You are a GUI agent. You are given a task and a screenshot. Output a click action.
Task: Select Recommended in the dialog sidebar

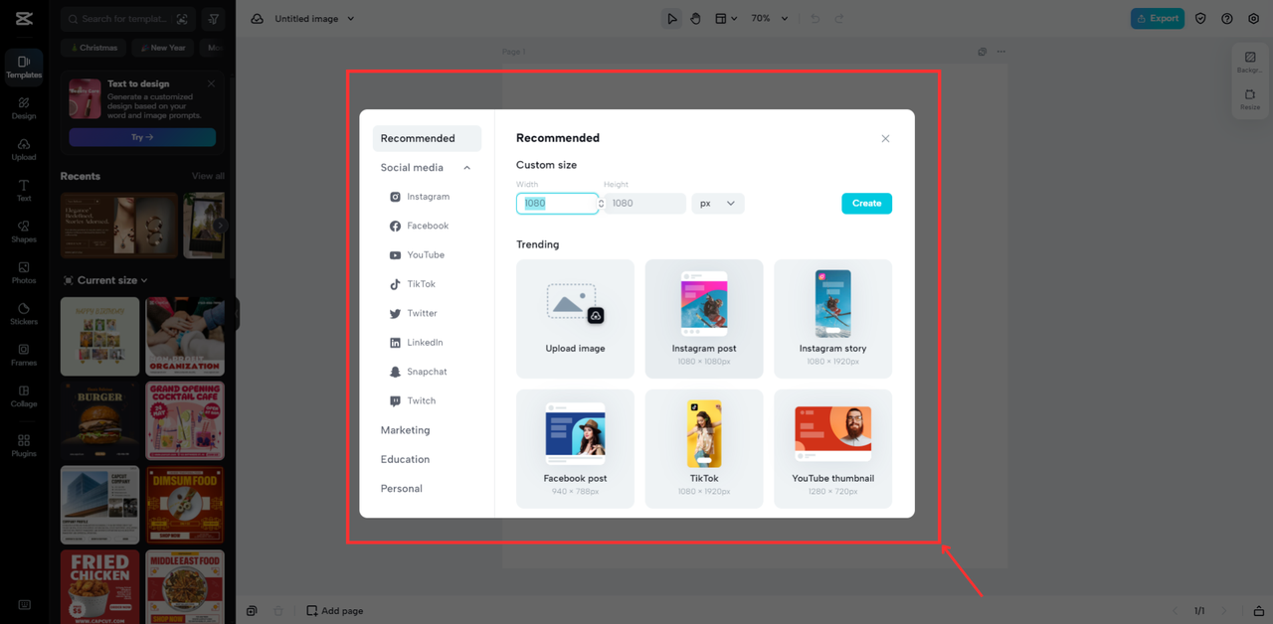click(x=427, y=138)
